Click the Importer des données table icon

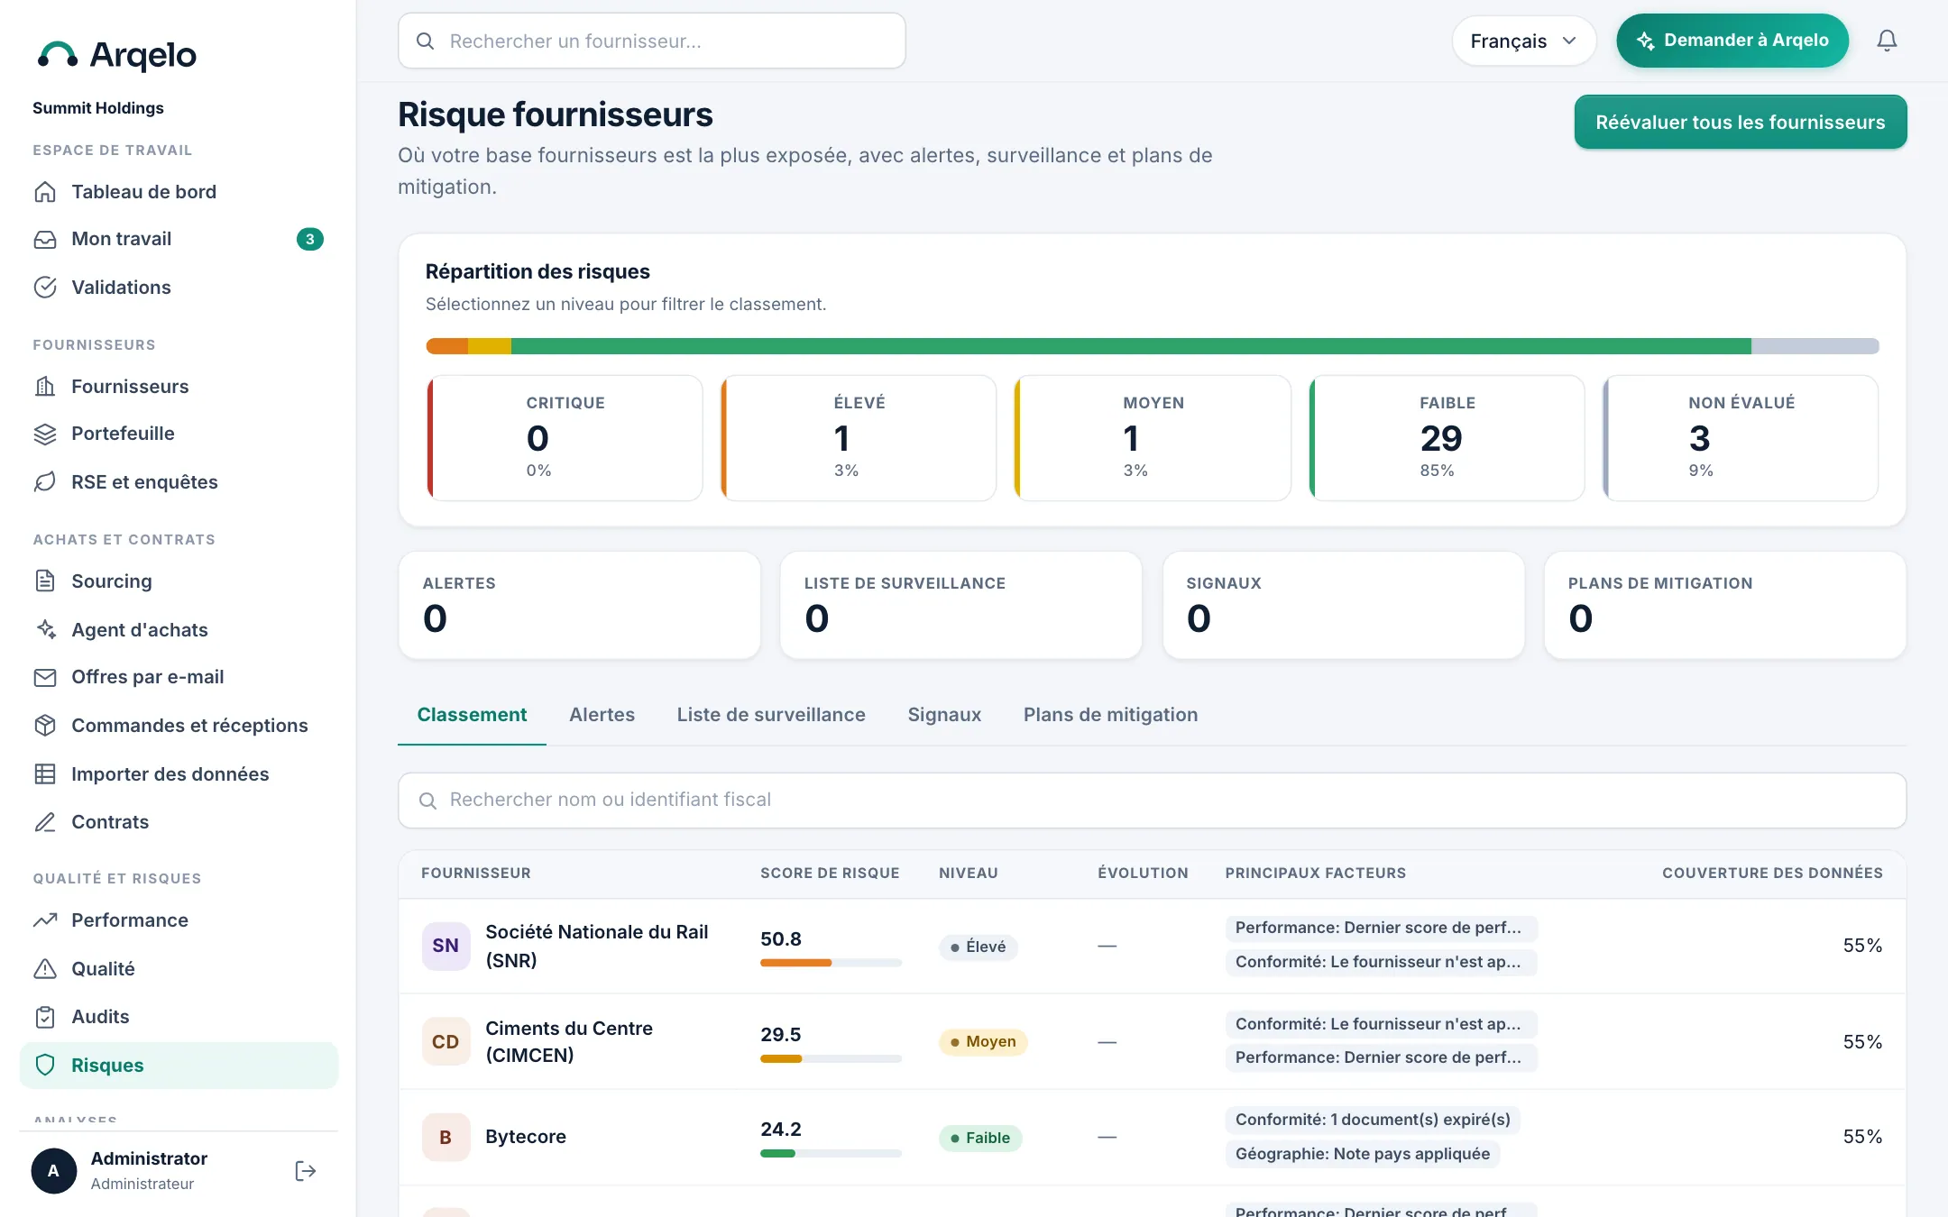[x=45, y=774]
